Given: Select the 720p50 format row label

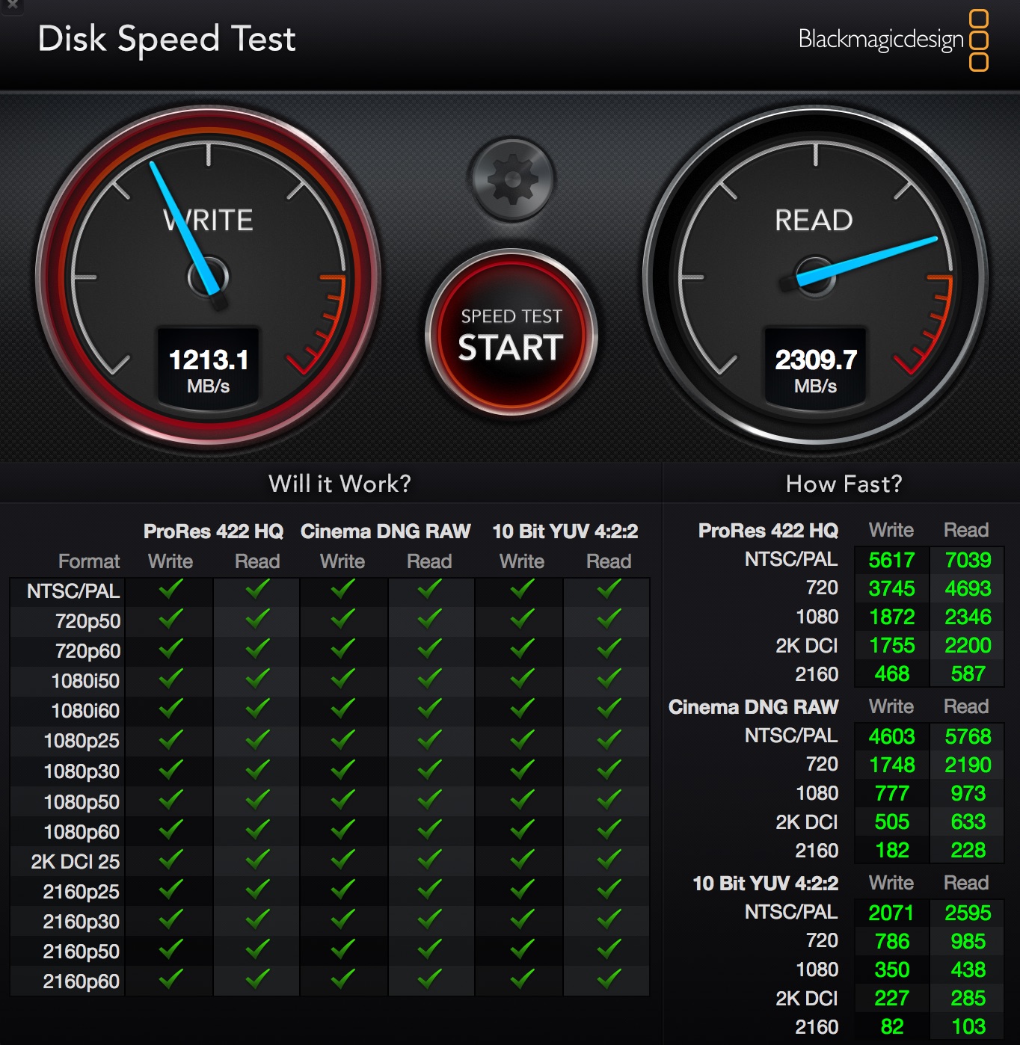Looking at the screenshot, I should pos(87,621).
